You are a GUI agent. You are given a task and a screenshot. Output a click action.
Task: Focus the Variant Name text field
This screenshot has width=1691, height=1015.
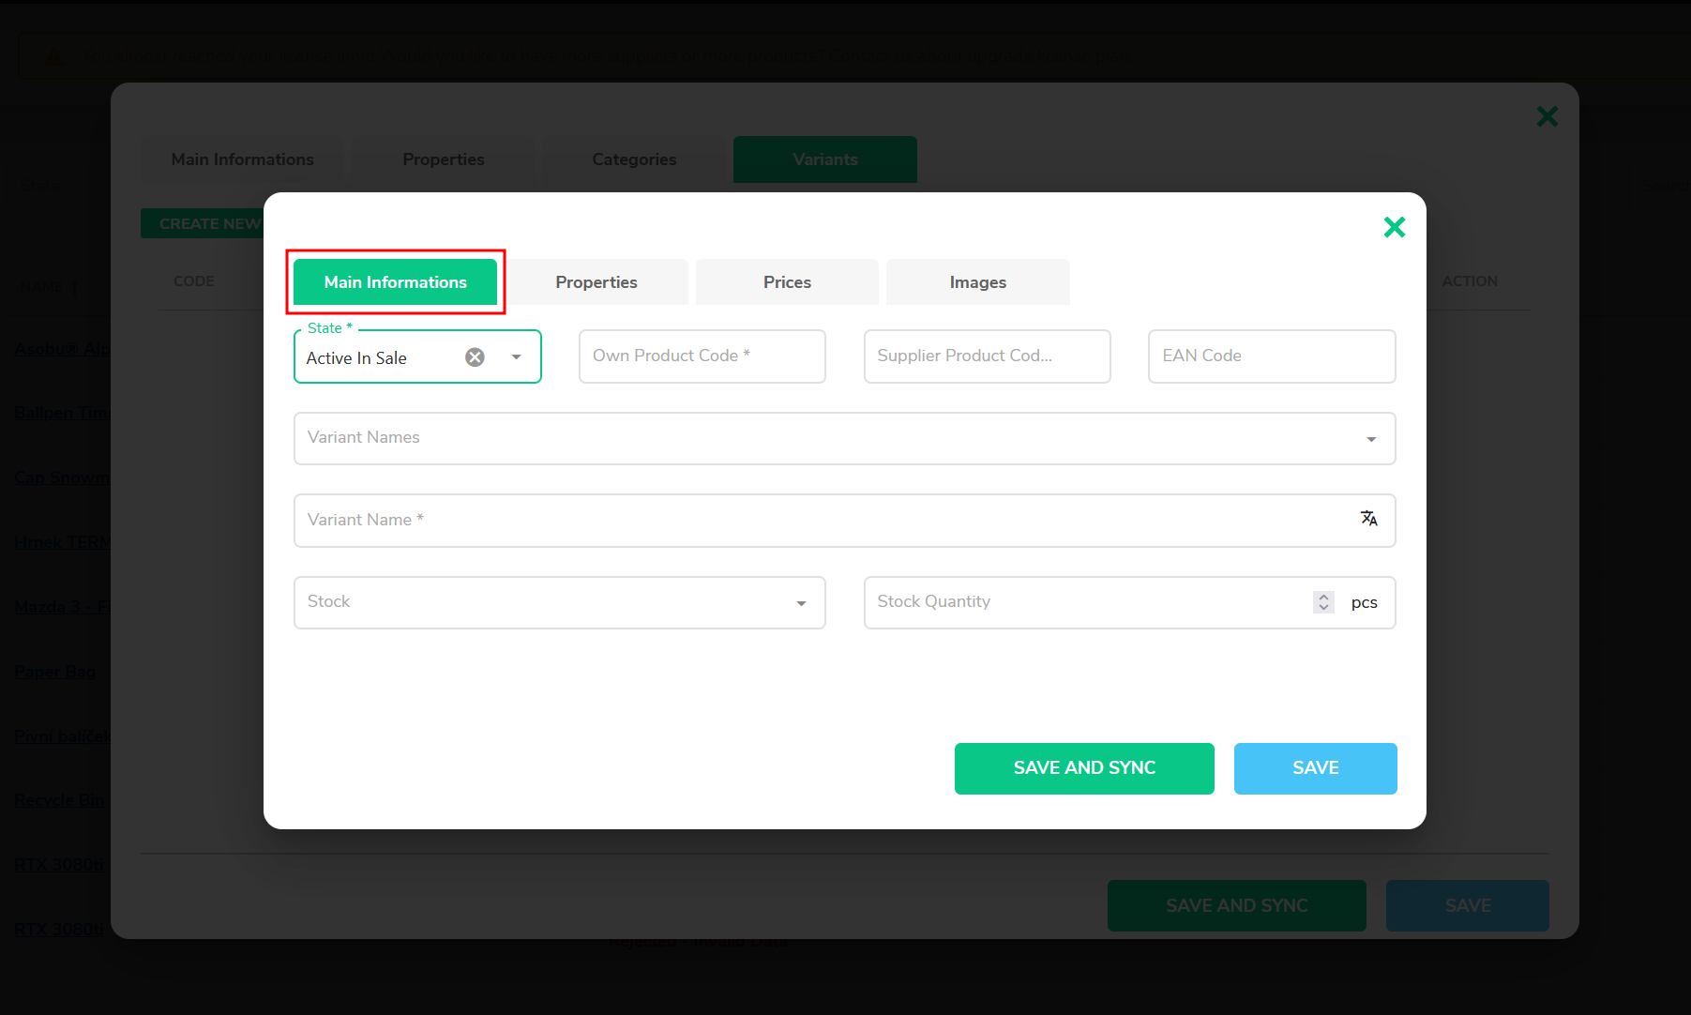[x=844, y=521]
